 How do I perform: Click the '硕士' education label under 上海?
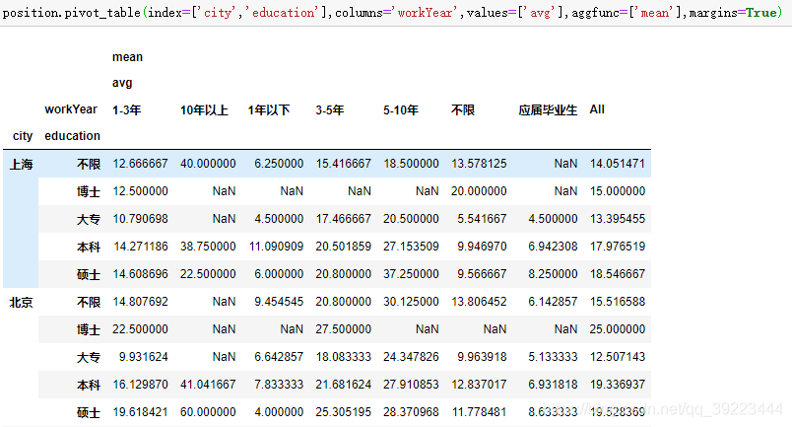click(x=89, y=274)
